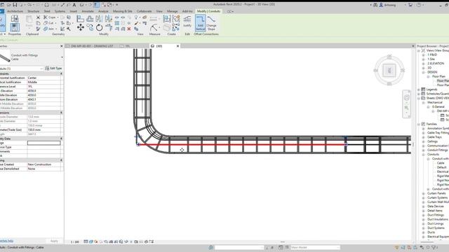
Task: Collapse the Identity Data section
Action: (61, 139)
